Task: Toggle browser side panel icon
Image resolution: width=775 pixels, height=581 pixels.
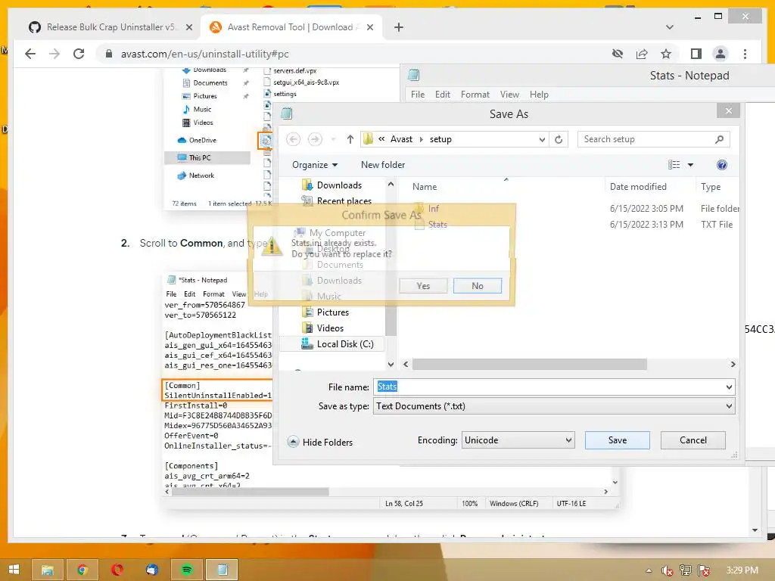Action: 696,54
